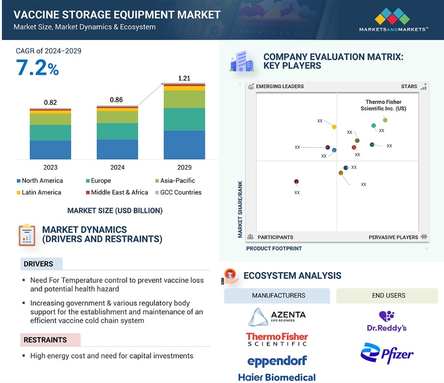
Task: Click 'MARKET SIZE (USD BILLION)' caption
Action: 115,211
